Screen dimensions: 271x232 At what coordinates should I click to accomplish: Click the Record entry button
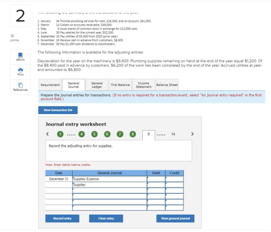coord(62,218)
